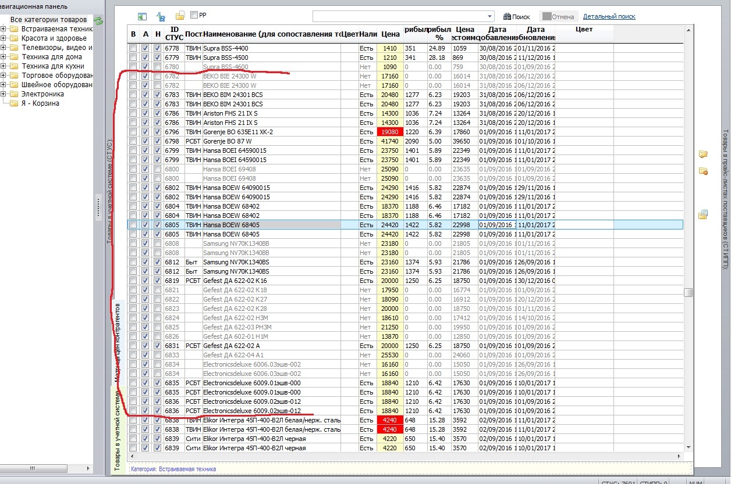Click the A-Z sort icon in the toolbar
The height and width of the screenshot is (484, 745).
pos(161,16)
